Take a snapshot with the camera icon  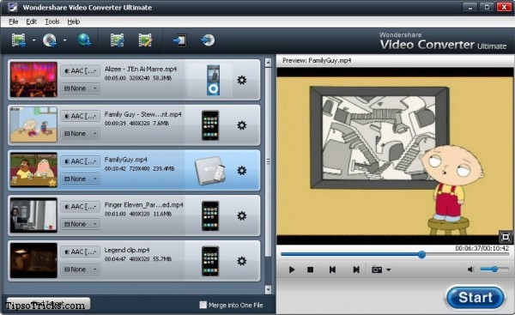tap(377, 270)
